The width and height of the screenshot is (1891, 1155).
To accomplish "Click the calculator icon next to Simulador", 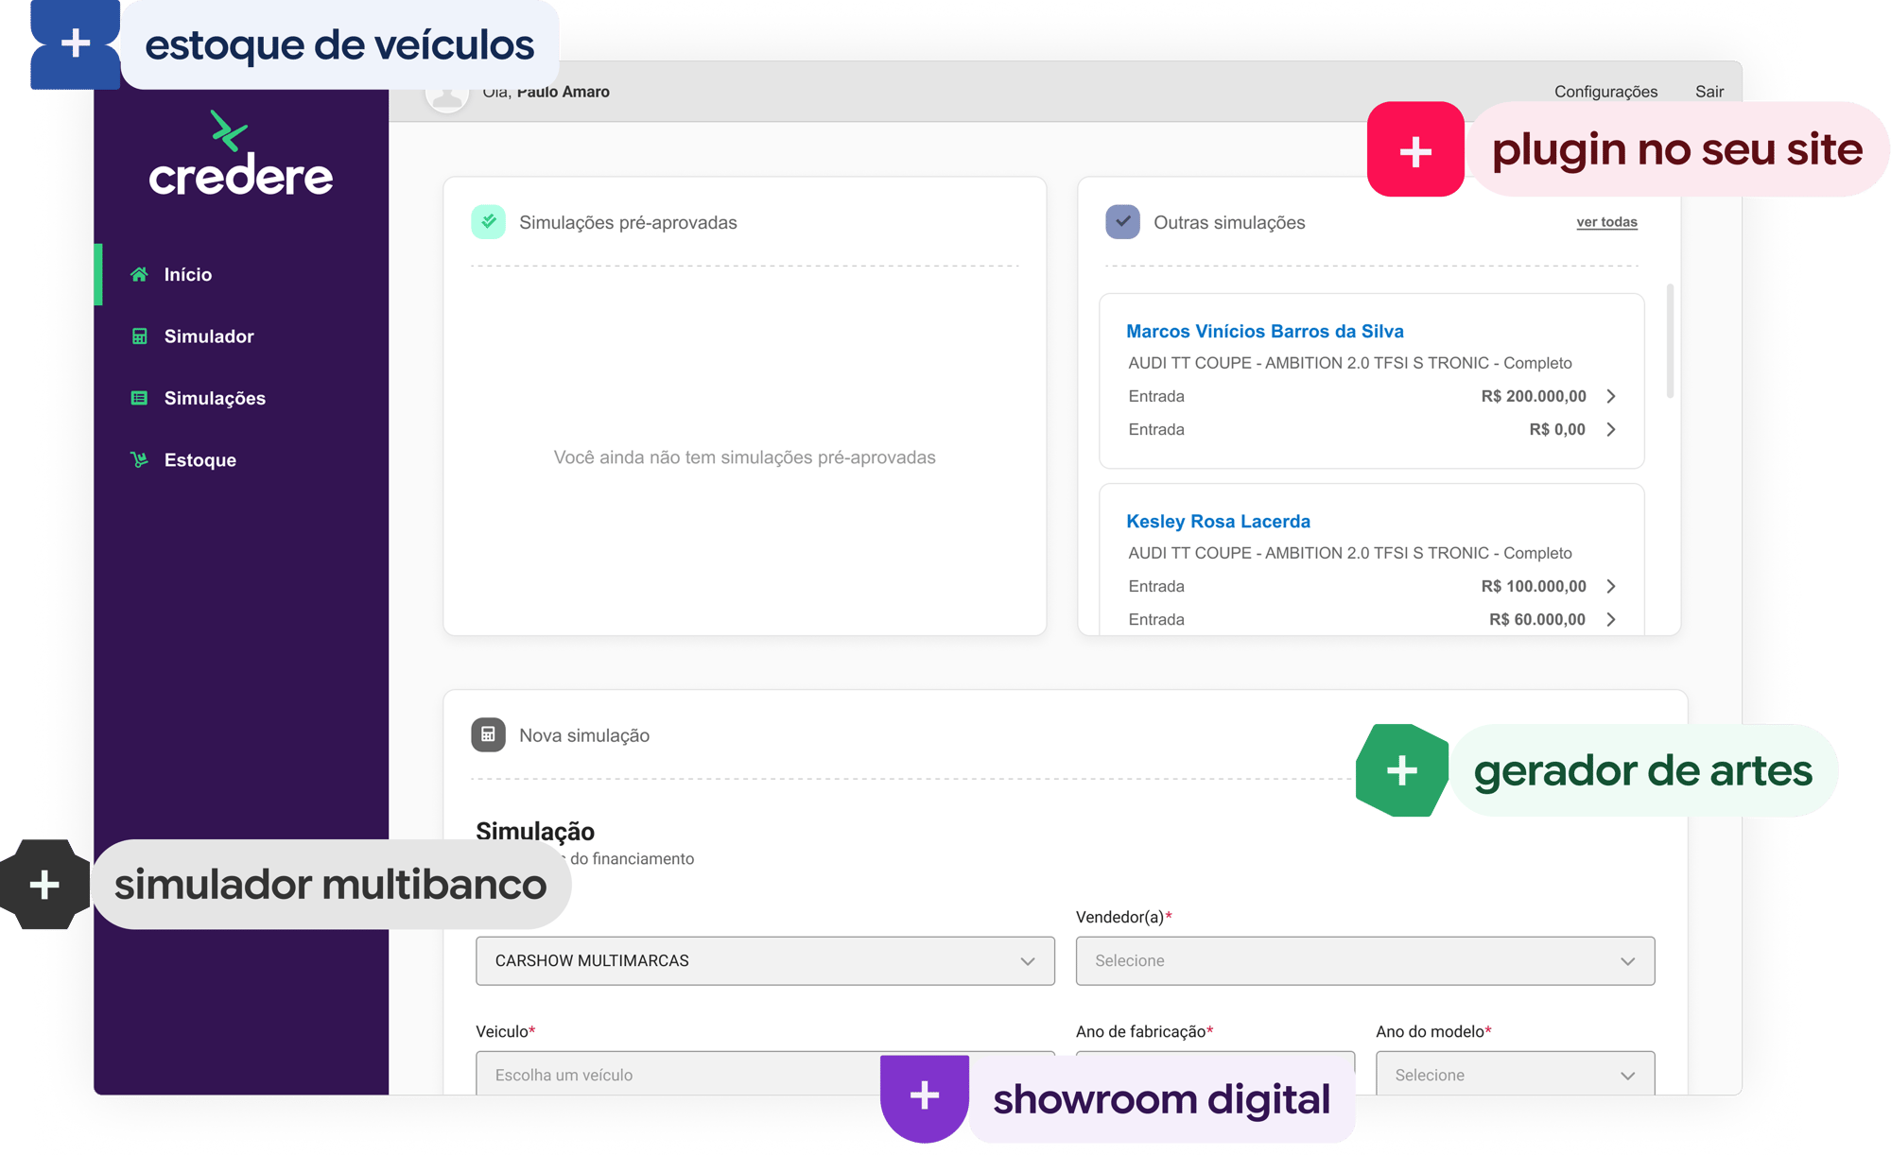I will [139, 336].
